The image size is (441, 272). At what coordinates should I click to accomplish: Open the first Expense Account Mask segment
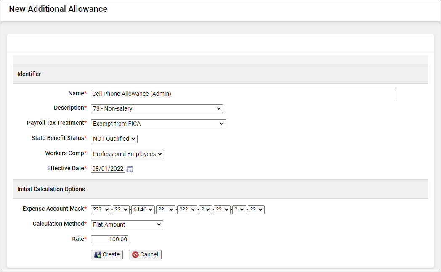tap(101, 209)
